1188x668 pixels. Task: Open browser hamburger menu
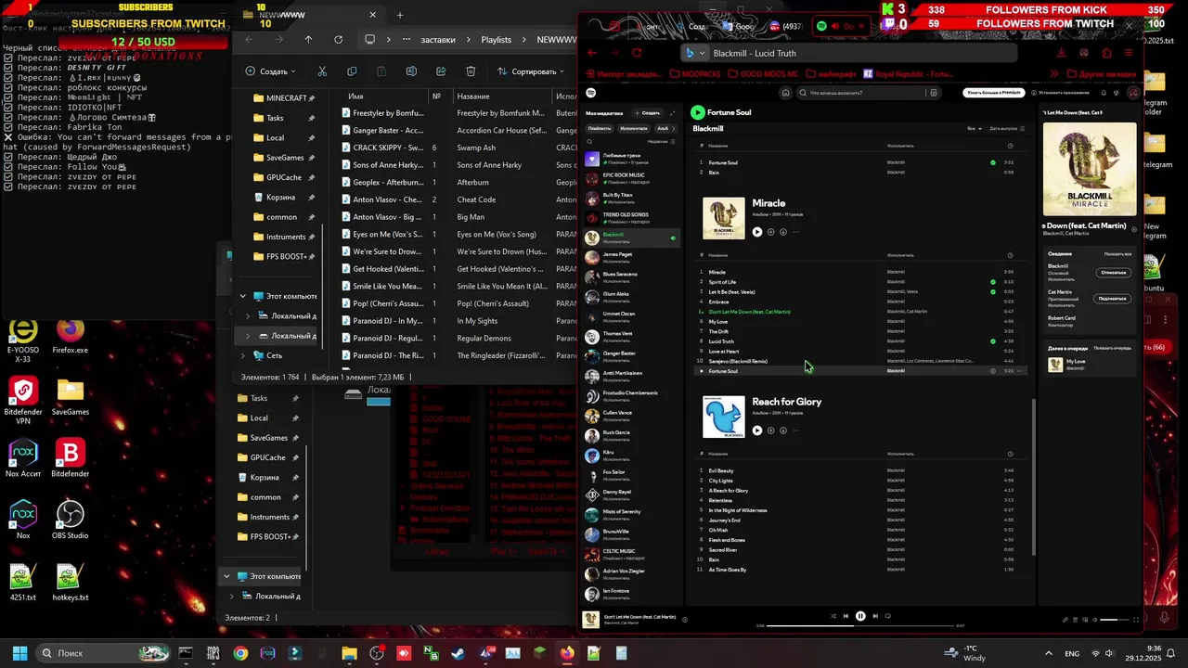(x=1129, y=53)
